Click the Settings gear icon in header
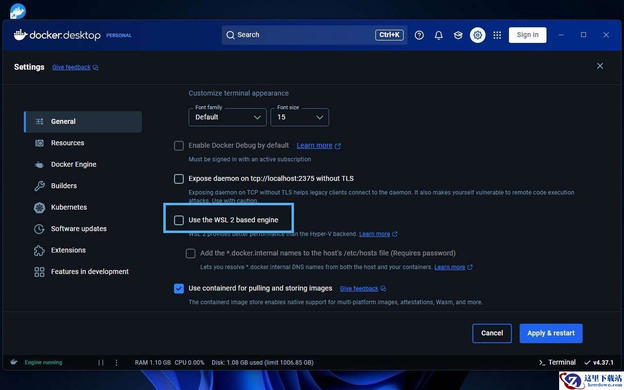Screen dimensions: 624x390 pyautogui.click(x=478, y=35)
